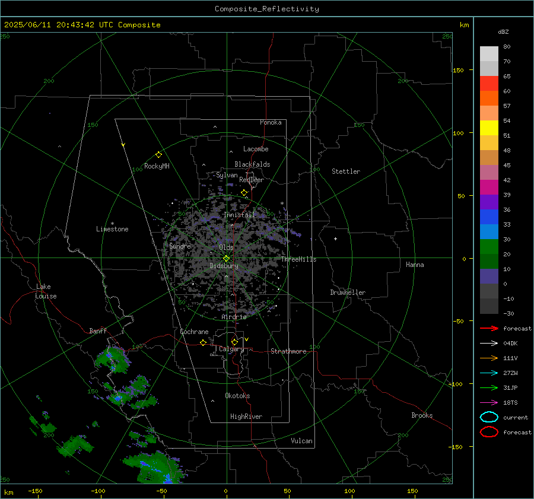Select the orange swatch between 57 and 60 dBZ

tap(489, 98)
